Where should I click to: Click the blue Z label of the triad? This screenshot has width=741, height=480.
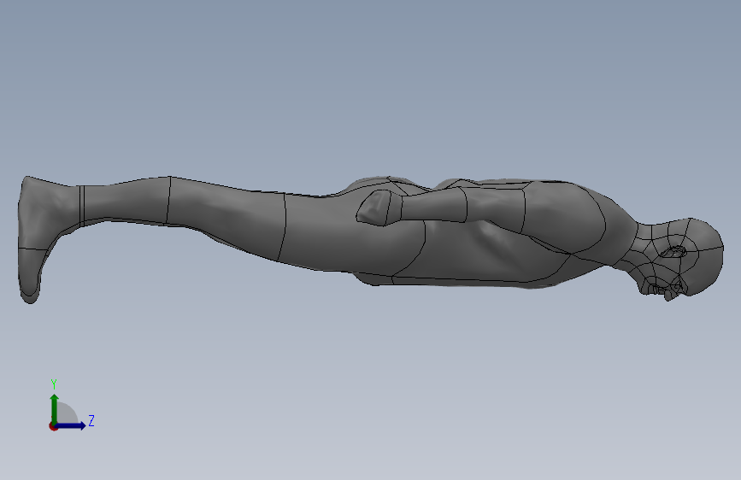(91, 420)
